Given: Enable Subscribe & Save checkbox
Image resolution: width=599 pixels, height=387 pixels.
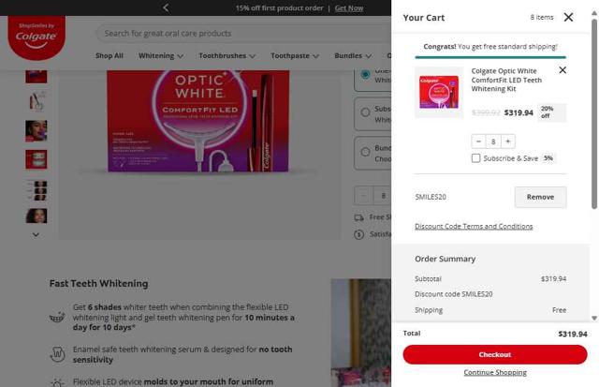Looking at the screenshot, I should (475, 158).
